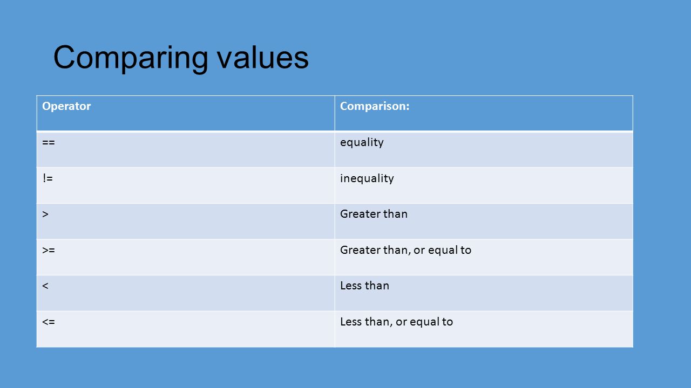
Task: Click the Comparing values slide title
Action: coord(181,58)
